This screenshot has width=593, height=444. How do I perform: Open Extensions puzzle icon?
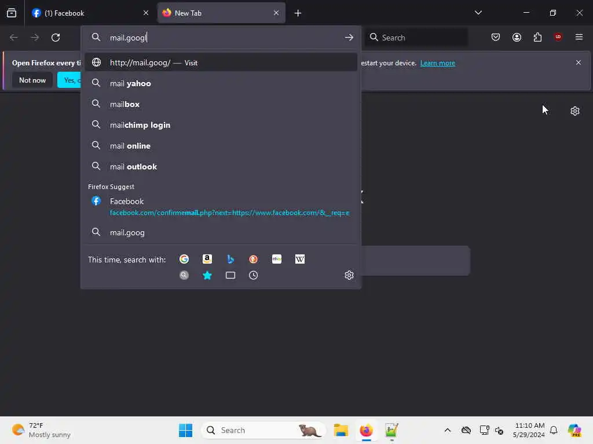(x=537, y=37)
